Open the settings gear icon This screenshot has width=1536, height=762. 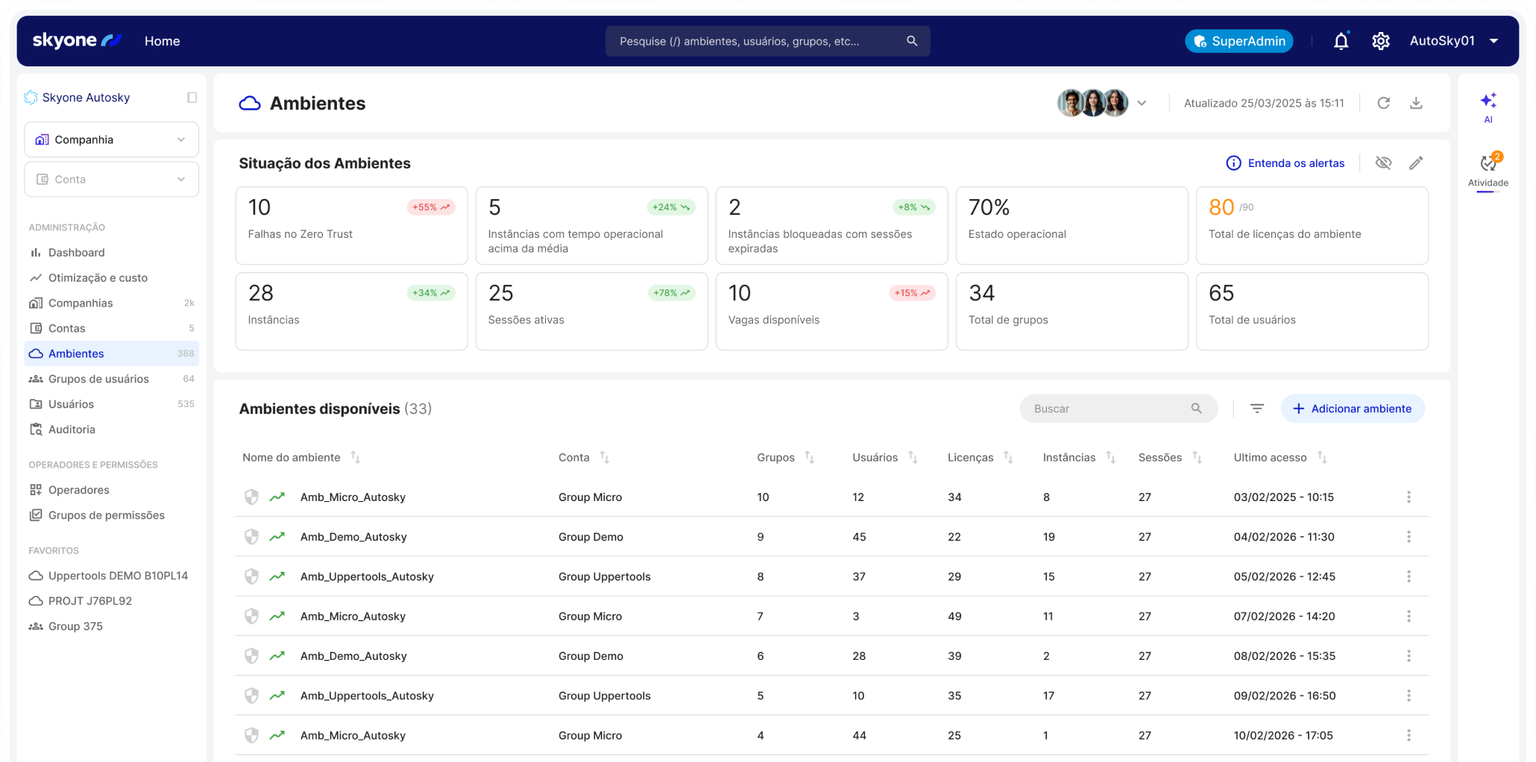coord(1380,41)
